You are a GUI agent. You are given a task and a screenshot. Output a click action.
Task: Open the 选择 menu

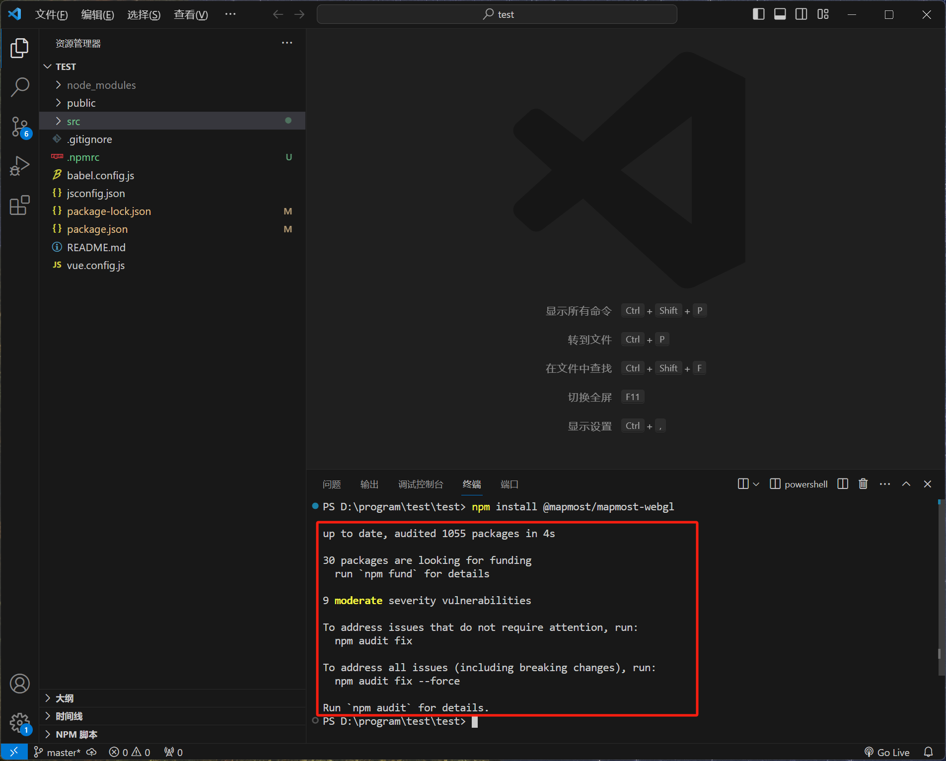144,14
